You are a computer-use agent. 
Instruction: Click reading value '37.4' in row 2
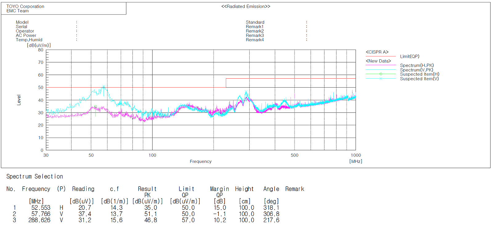coord(85,214)
